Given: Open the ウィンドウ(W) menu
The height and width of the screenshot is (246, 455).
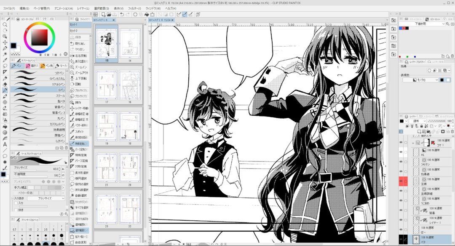Looking at the screenshot, I should tap(153, 8).
